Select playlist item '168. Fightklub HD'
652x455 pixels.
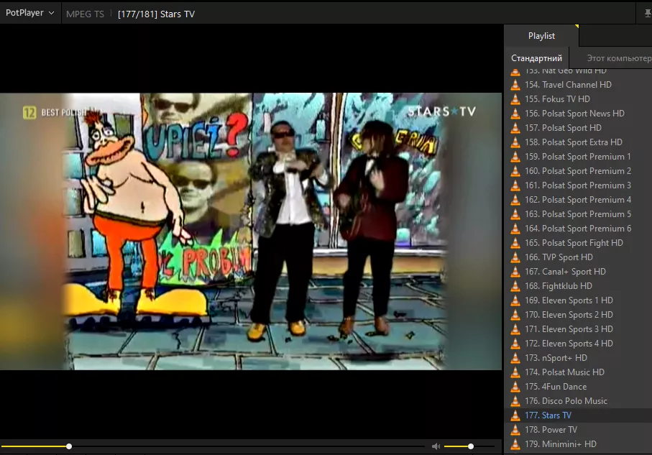(578, 286)
